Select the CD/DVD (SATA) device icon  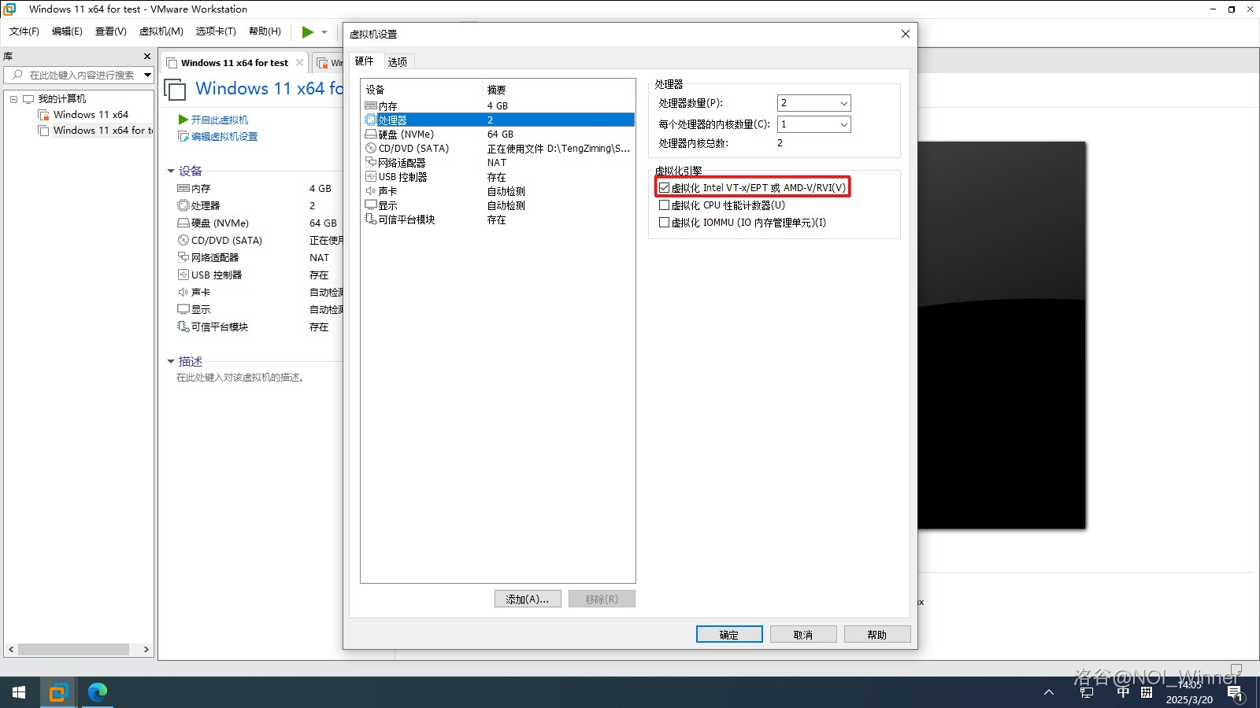371,149
